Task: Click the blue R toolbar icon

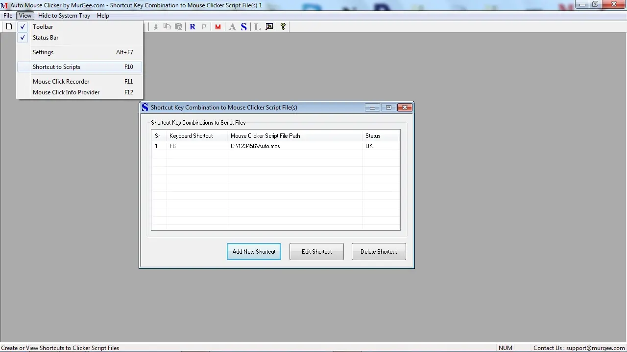Action: click(x=193, y=27)
